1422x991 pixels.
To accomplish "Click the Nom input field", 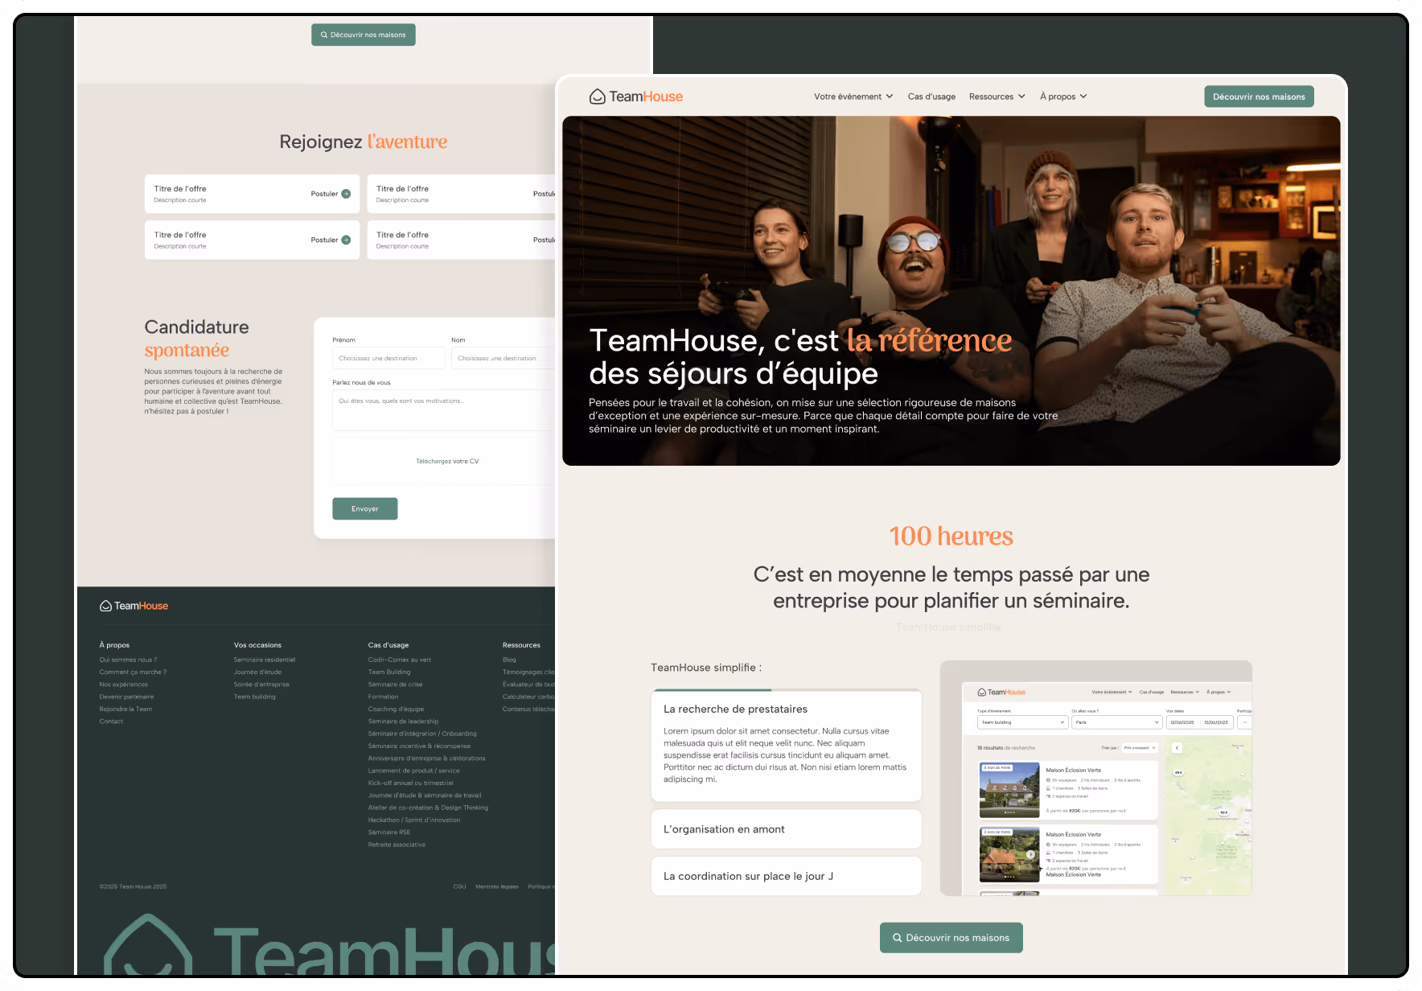I will pos(503,358).
